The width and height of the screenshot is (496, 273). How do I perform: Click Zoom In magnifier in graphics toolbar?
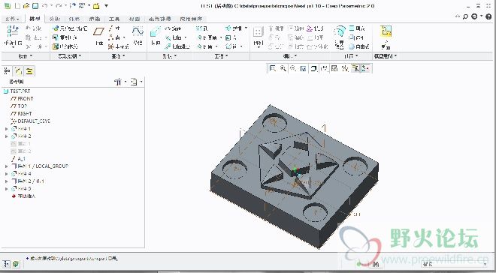pos(283,68)
